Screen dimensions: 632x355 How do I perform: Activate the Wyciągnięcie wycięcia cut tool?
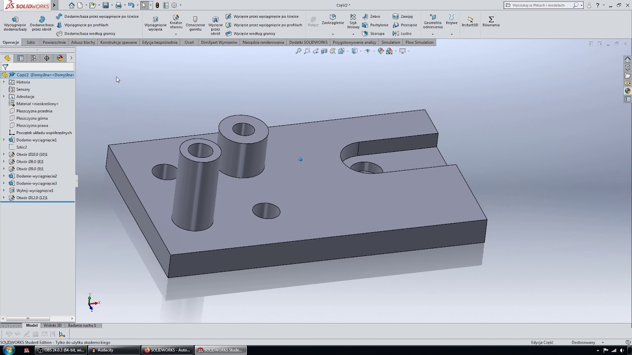[x=156, y=24]
